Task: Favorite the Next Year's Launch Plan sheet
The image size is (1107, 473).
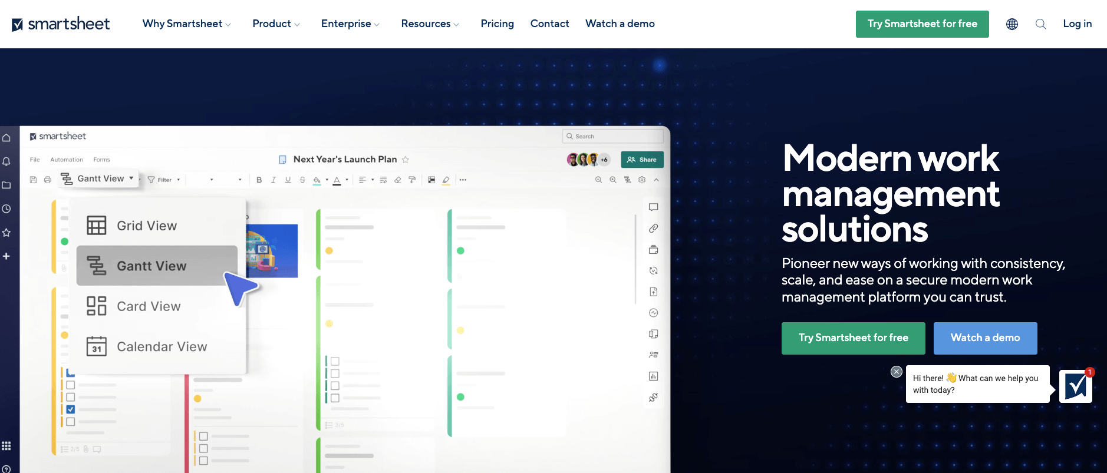Action: (406, 160)
